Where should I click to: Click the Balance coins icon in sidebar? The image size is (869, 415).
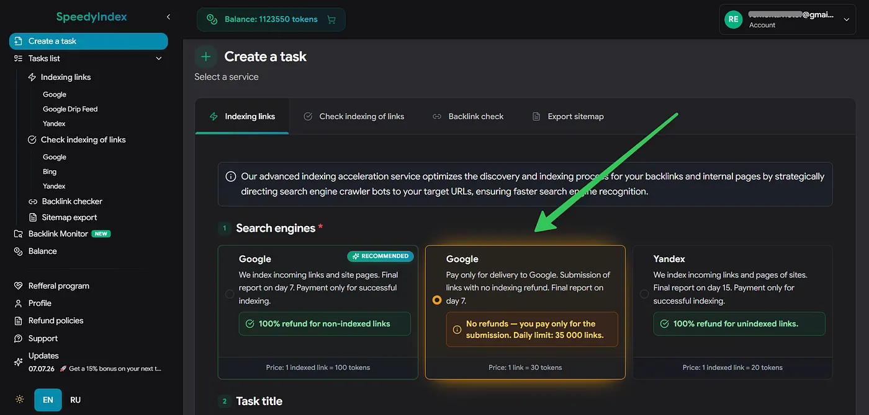point(18,251)
